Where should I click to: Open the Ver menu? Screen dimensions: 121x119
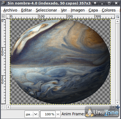point(64,10)
